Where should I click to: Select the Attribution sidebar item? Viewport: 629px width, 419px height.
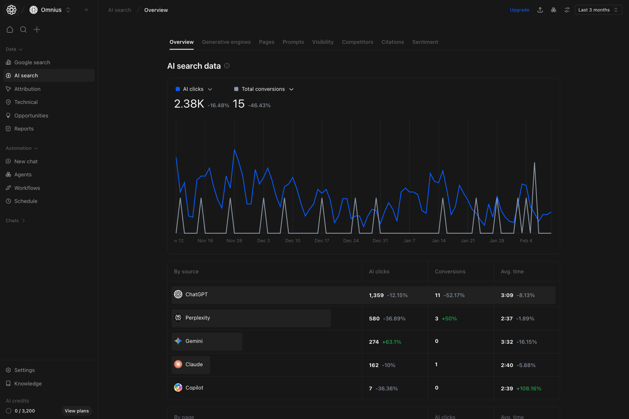click(27, 89)
